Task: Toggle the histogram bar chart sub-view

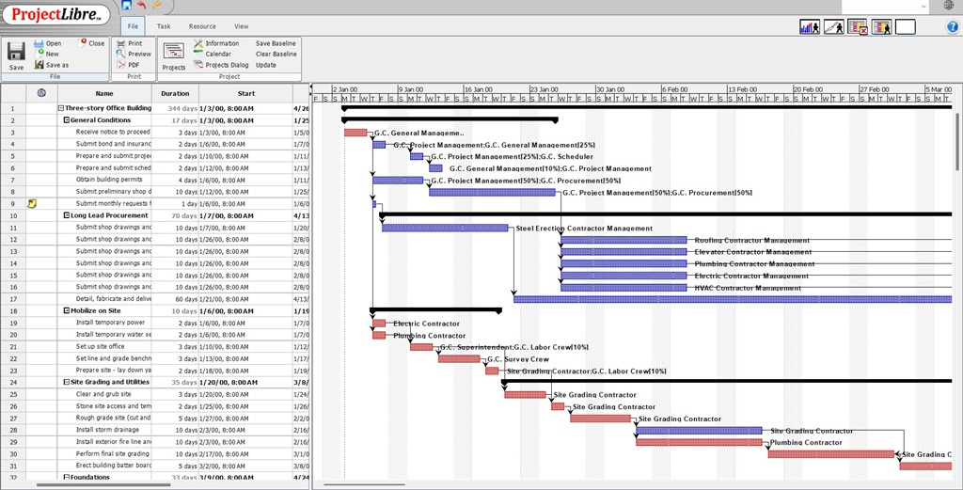Action: click(x=809, y=27)
